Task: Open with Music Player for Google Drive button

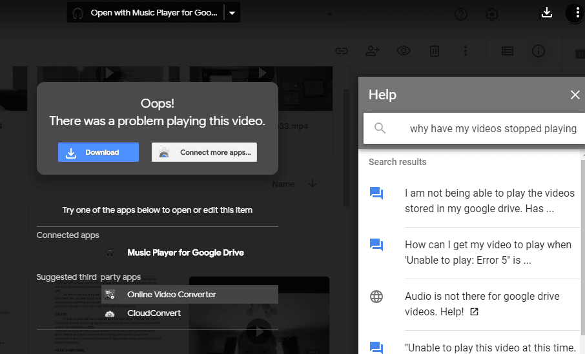Action: point(145,13)
